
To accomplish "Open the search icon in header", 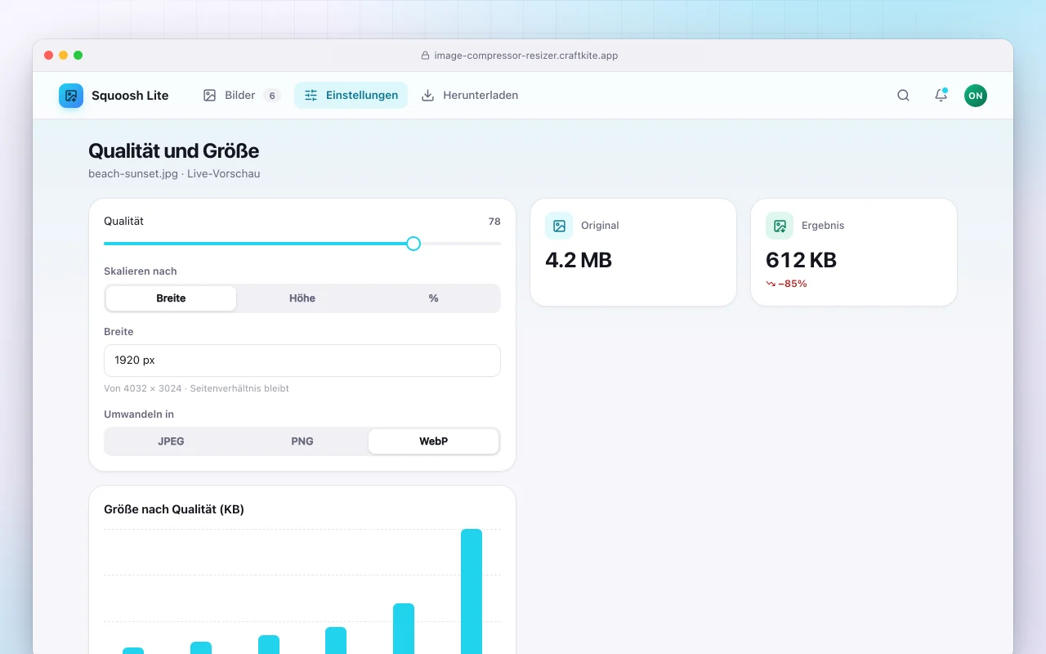I will [903, 96].
